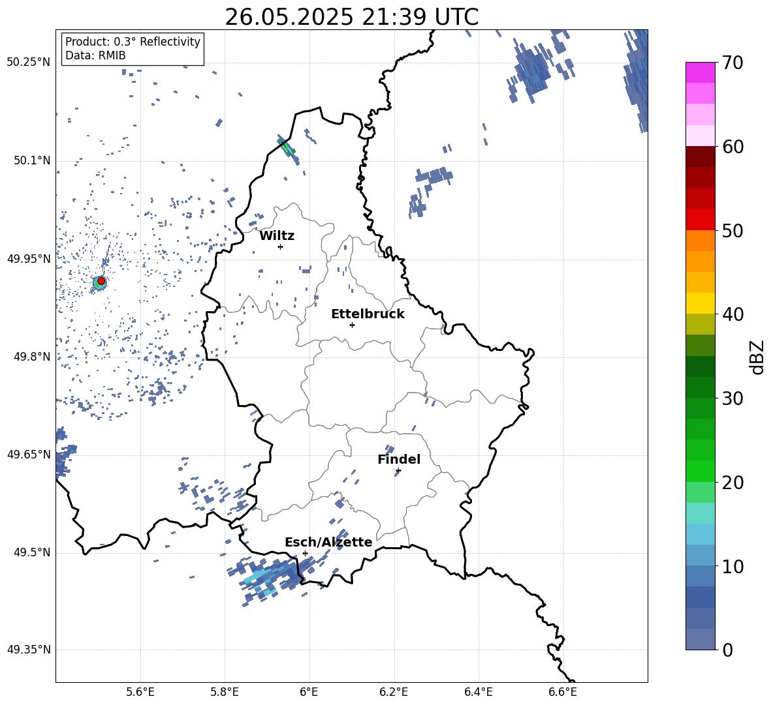
Task: Click the 5.6°E longitude label
Action: [x=140, y=692]
